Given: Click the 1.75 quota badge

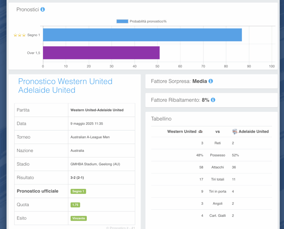Looking at the screenshot, I should [x=75, y=205].
